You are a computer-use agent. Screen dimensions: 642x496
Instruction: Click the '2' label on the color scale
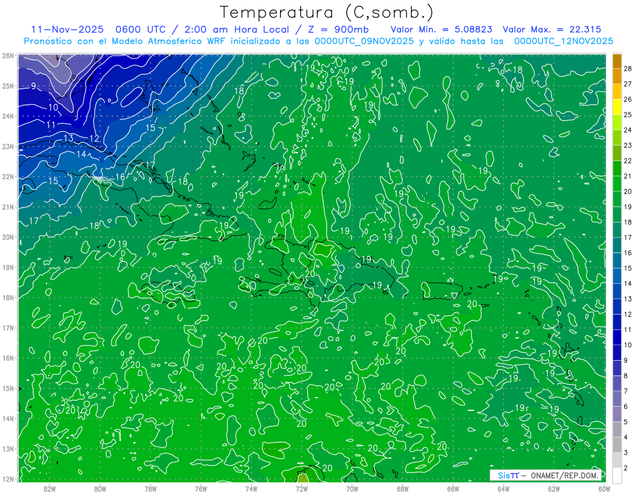pos(626,468)
